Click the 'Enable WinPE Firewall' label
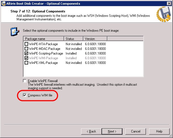The width and height of the screenshot is (173, 138). (x=43, y=81)
